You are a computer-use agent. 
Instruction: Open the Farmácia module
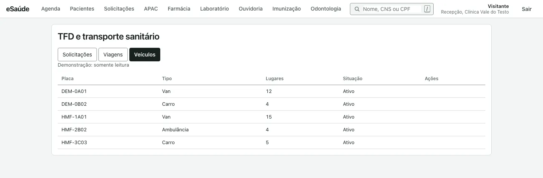point(179,9)
